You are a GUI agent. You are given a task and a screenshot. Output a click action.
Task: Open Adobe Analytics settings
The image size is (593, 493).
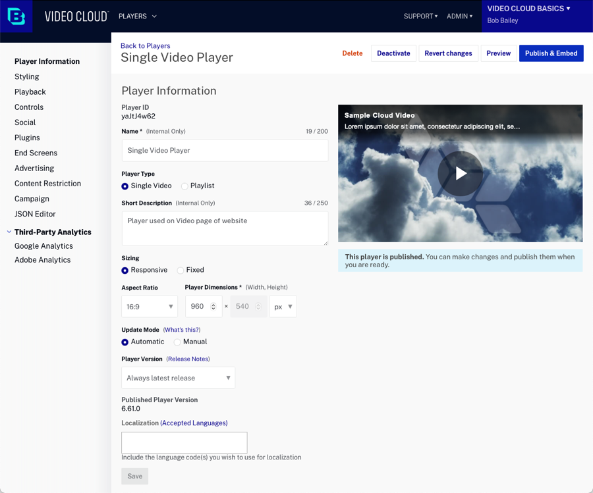(x=43, y=260)
